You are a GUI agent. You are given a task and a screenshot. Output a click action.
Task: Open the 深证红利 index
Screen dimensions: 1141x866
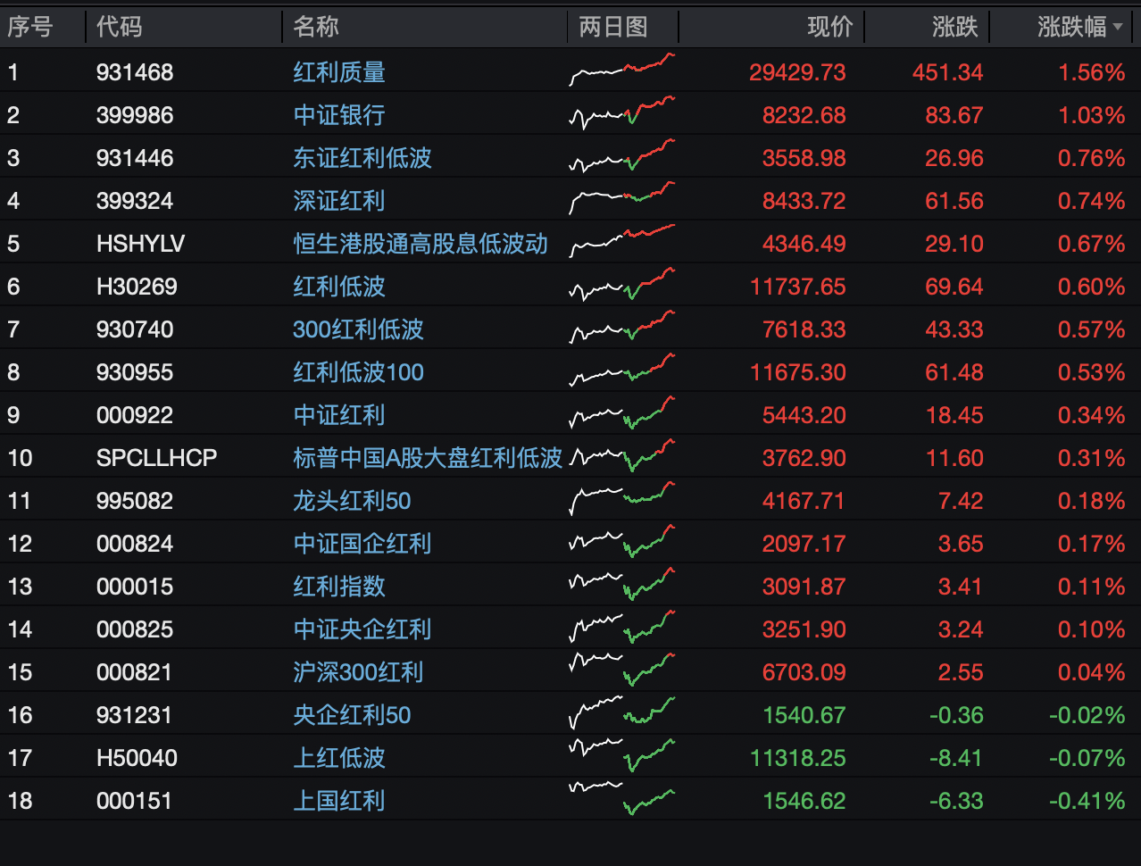point(339,201)
